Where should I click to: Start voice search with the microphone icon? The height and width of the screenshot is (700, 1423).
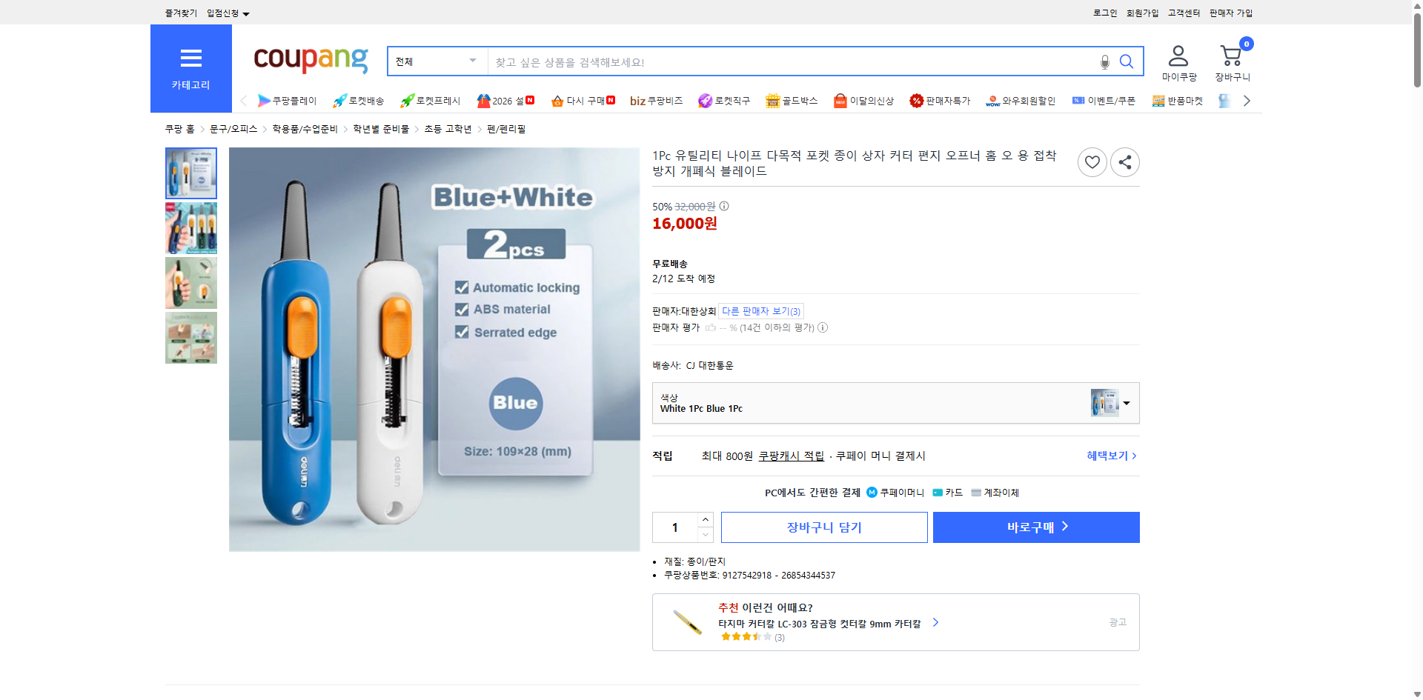(x=1104, y=61)
